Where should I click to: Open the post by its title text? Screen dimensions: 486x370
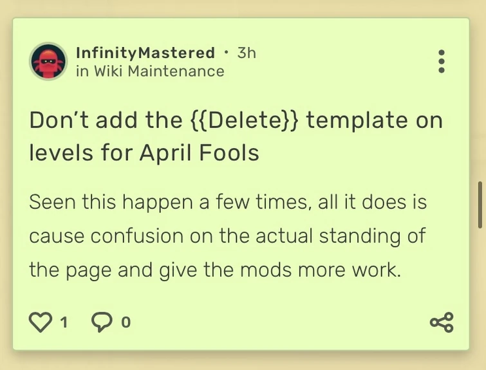coord(235,136)
